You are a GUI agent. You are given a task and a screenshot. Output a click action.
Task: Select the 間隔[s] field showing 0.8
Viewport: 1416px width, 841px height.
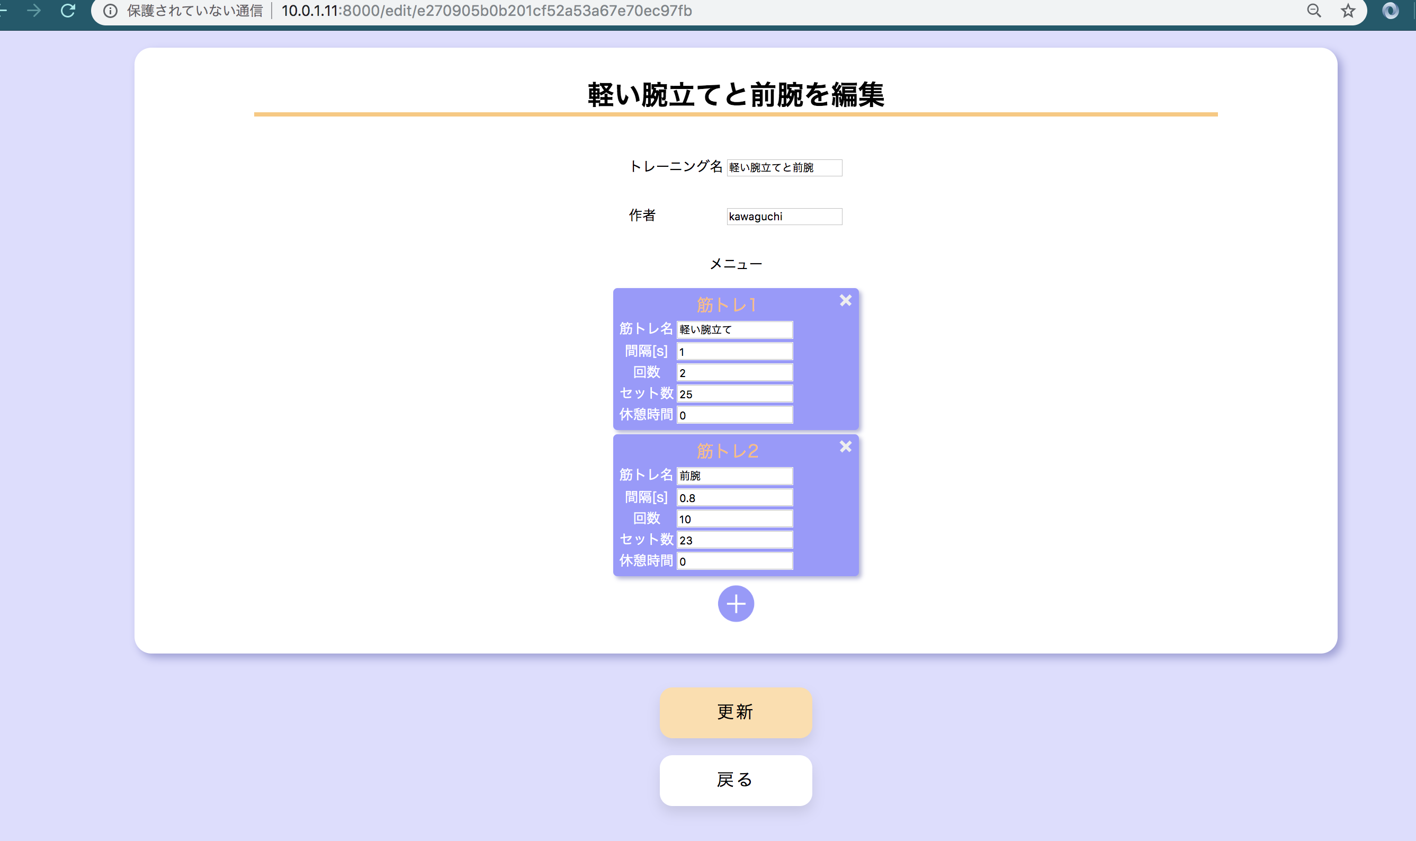(734, 498)
